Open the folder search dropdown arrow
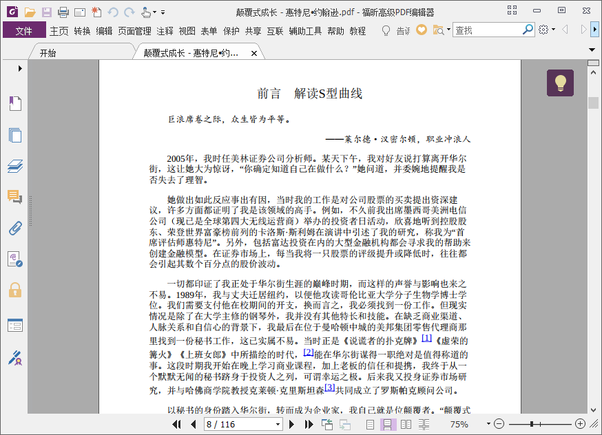602x435 pixels. pos(448,29)
